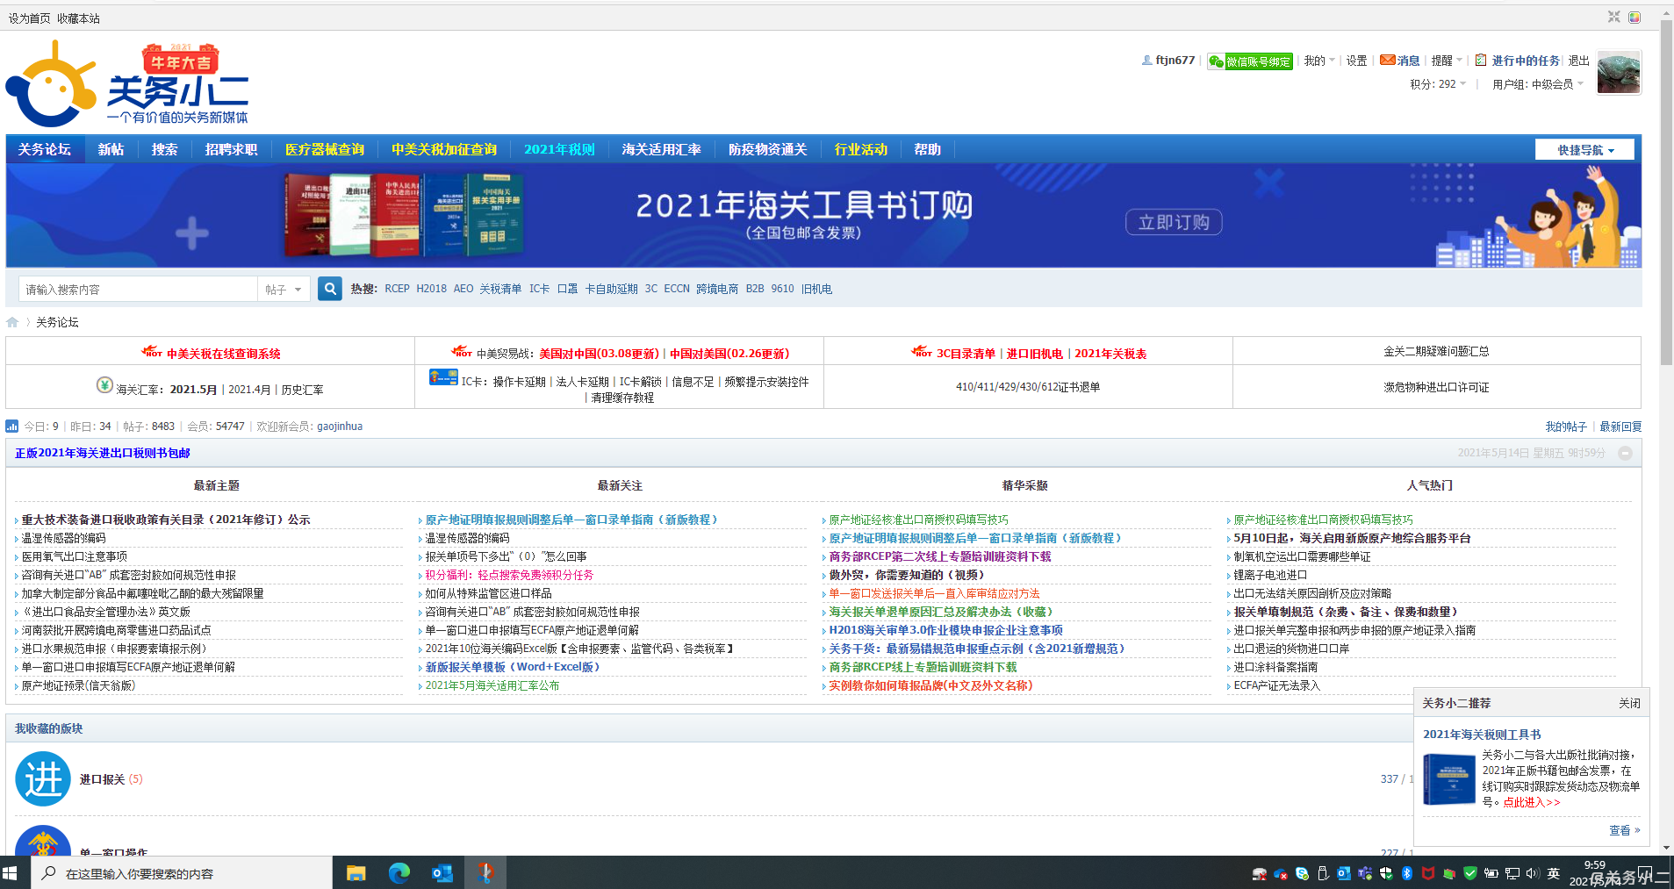Open the 关务论坛 nav tab
1674x889 pixels.
45,149
